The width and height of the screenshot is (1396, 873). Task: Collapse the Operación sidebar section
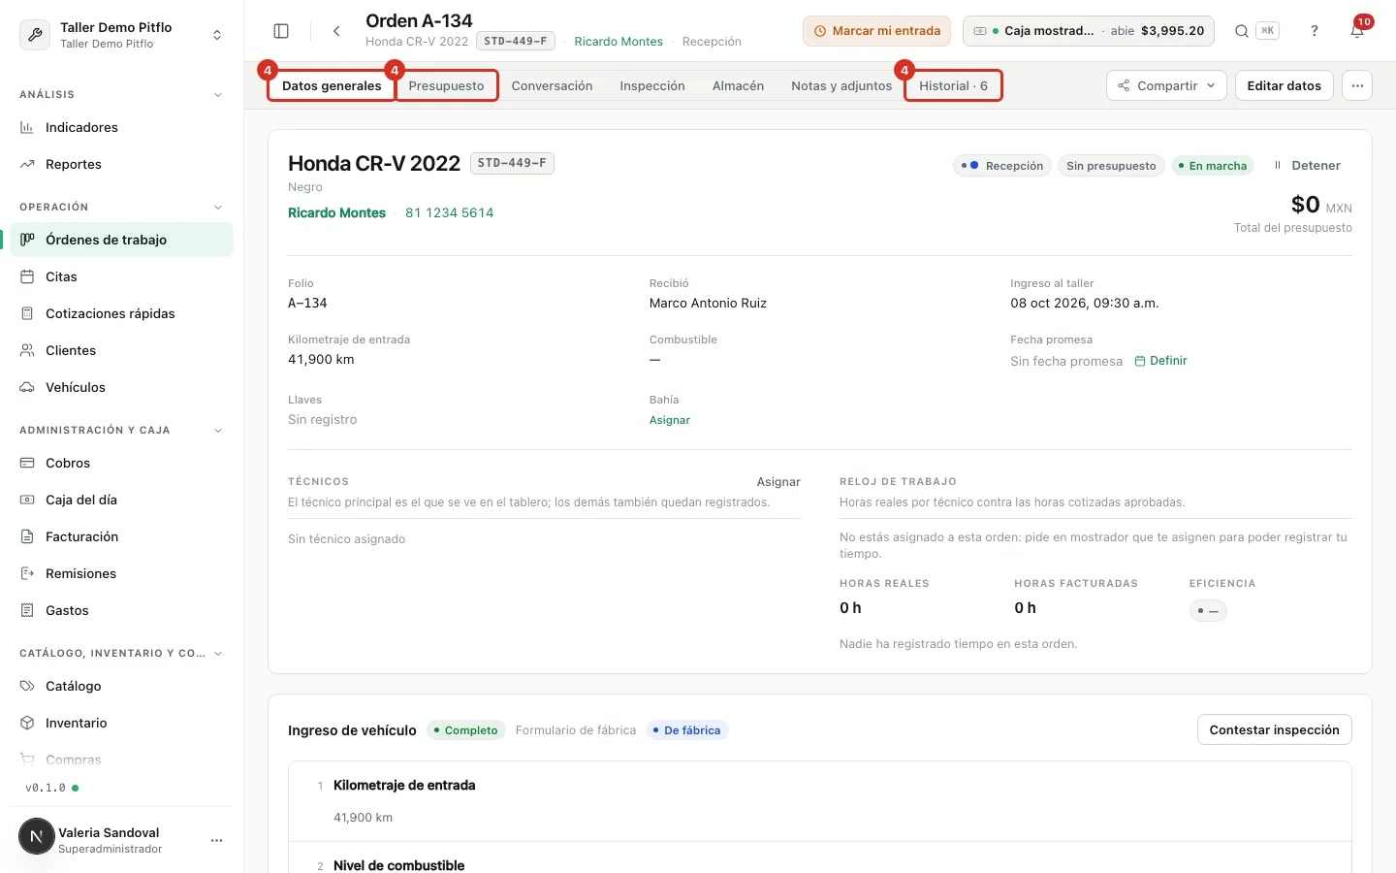[x=217, y=208]
